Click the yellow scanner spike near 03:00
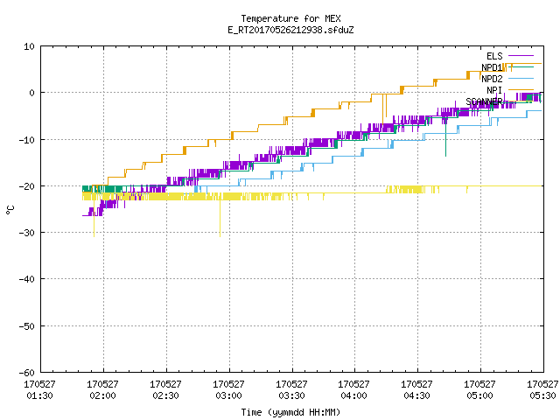 tap(220, 218)
